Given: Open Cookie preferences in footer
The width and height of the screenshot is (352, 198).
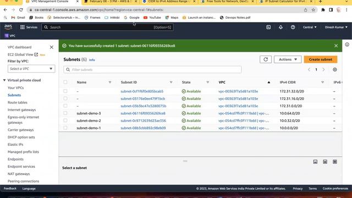Looking at the screenshot, I should click(335, 189).
